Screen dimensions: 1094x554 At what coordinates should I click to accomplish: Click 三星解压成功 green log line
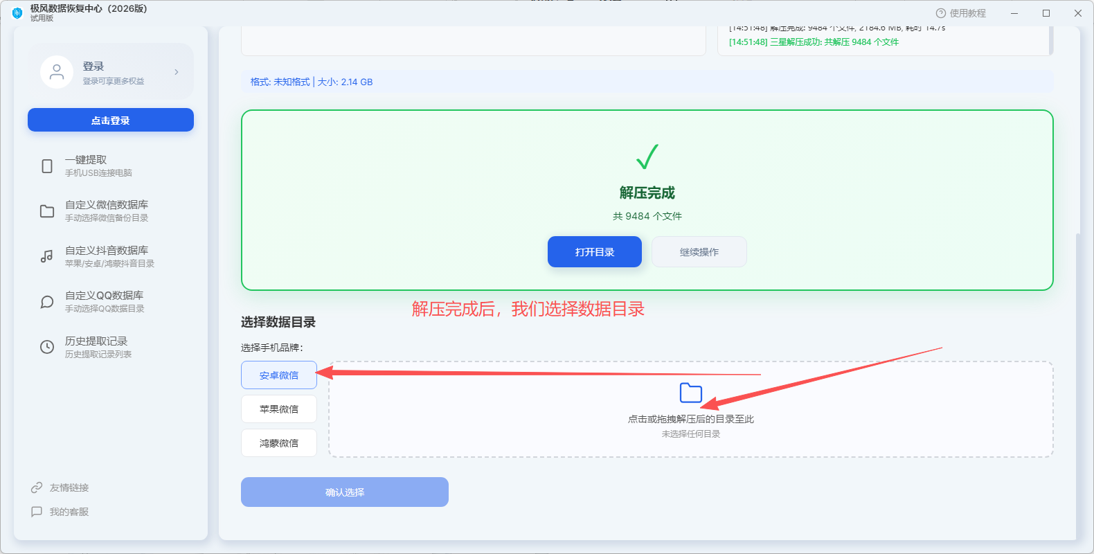tap(814, 42)
